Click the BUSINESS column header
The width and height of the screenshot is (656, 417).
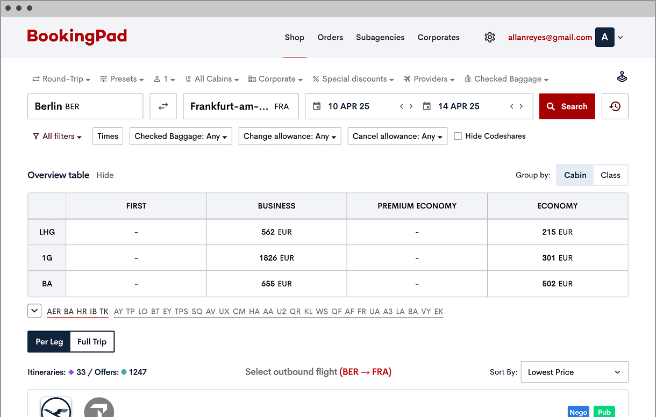click(x=277, y=206)
